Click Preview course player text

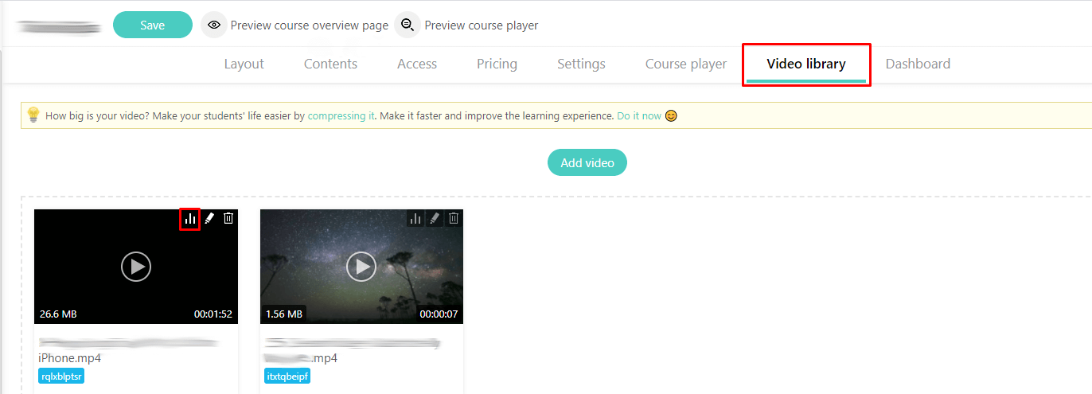click(482, 25)
